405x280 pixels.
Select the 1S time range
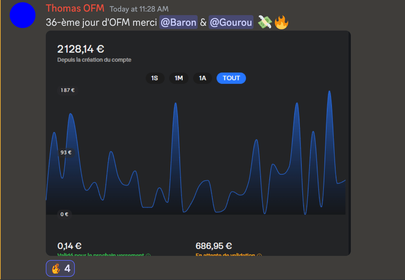155,78
